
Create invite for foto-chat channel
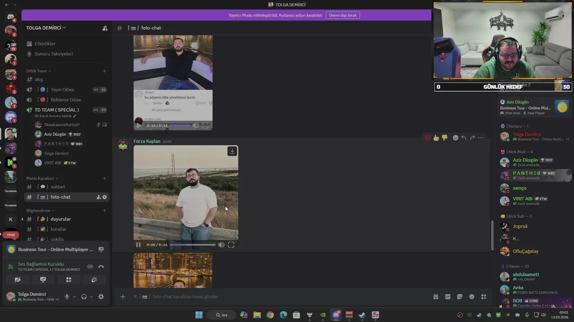pyautogui.click(x=99, y=197)
